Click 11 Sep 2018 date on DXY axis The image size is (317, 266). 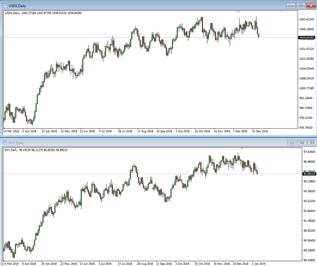(164, 264)
